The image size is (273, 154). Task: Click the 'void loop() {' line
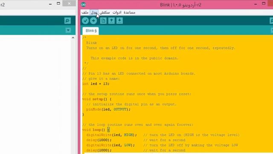click(x=96, y=130)
